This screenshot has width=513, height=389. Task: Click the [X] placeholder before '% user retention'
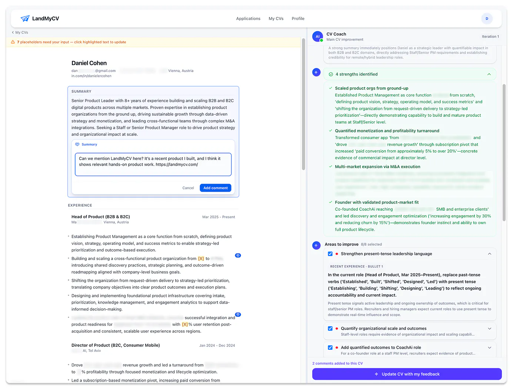tap(185, 325)
